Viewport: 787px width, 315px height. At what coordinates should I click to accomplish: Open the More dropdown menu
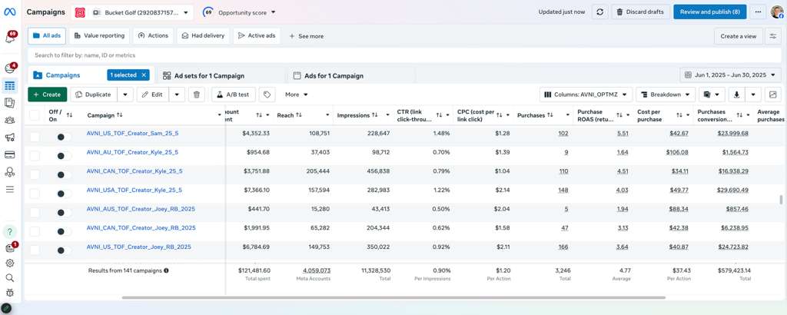tap(296, 94)
